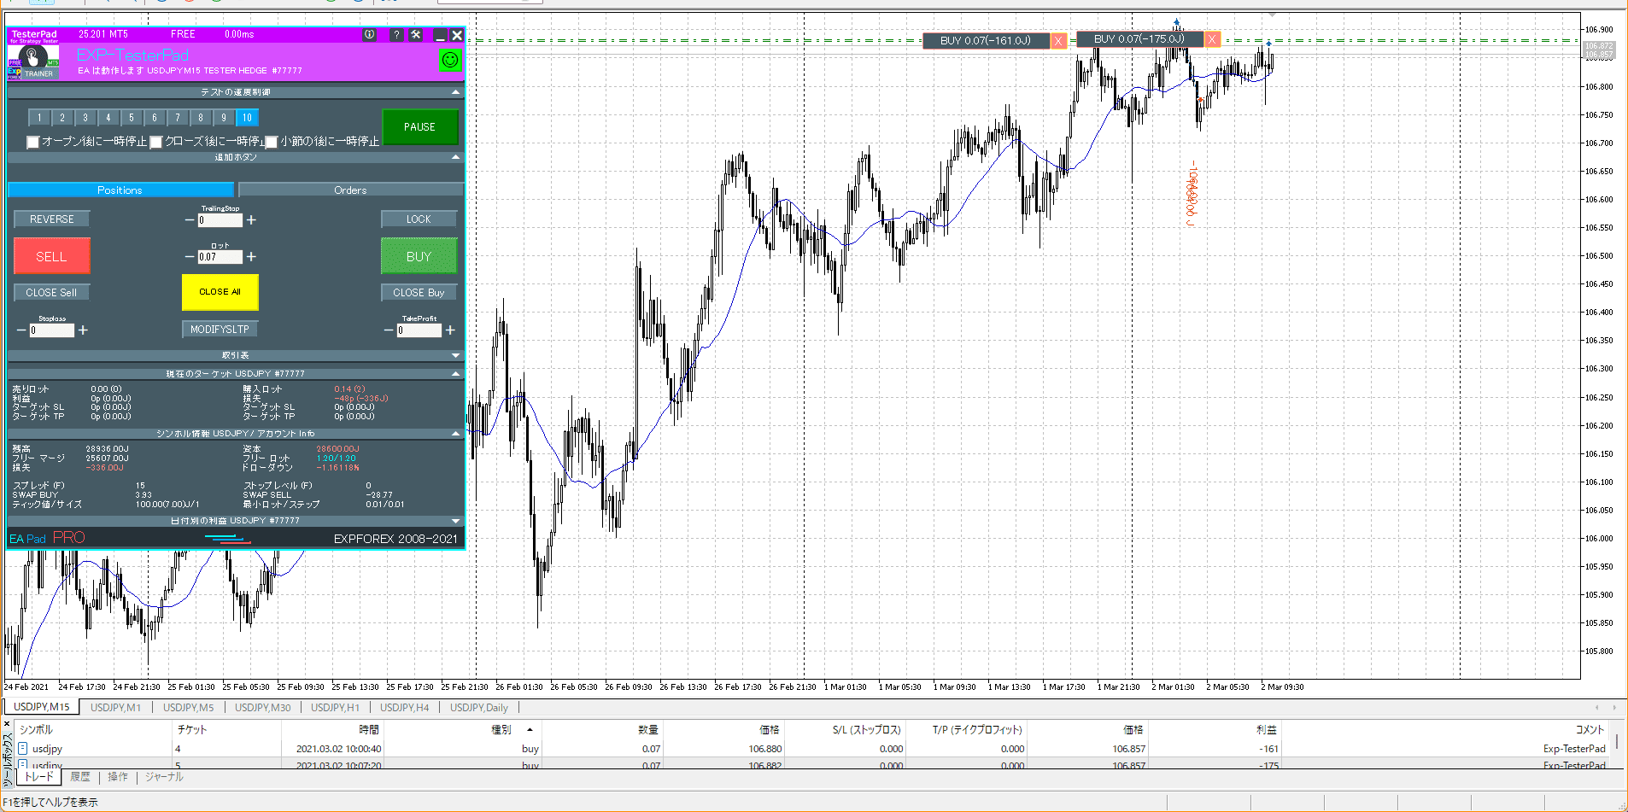
Task: Click the plus icon next to lot size
Action: pos(251,256)
